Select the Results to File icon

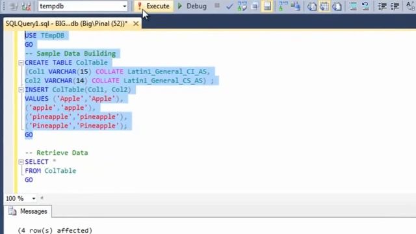pyautogui.click(x=337, y=6)
